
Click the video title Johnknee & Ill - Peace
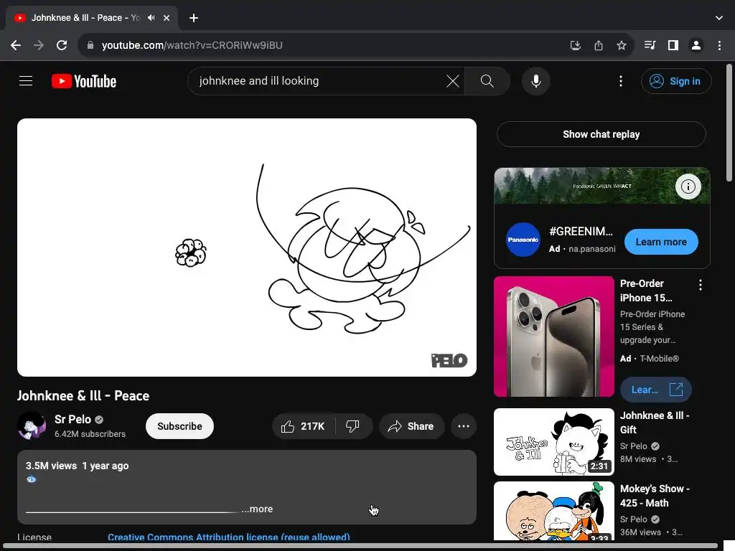(x=83, y=396)
